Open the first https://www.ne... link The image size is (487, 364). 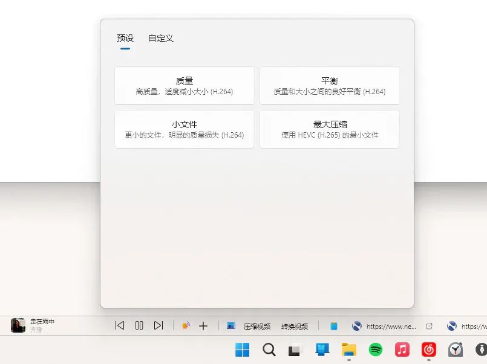pyautogui.click(x=391, y=327)
